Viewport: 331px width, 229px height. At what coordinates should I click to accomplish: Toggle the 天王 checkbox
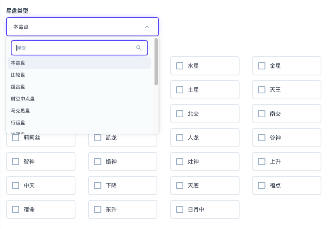click(x=262, y=90)
